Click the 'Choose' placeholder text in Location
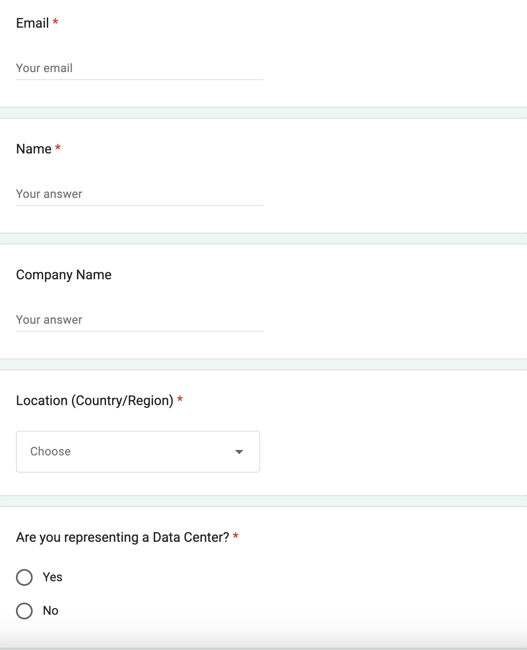The image size is (527, 650). tap(51, 451)
